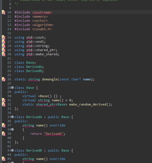The image size is (152, 163).
Task: Collapse the class Base fold at line 28
Action: pos(12,88)
